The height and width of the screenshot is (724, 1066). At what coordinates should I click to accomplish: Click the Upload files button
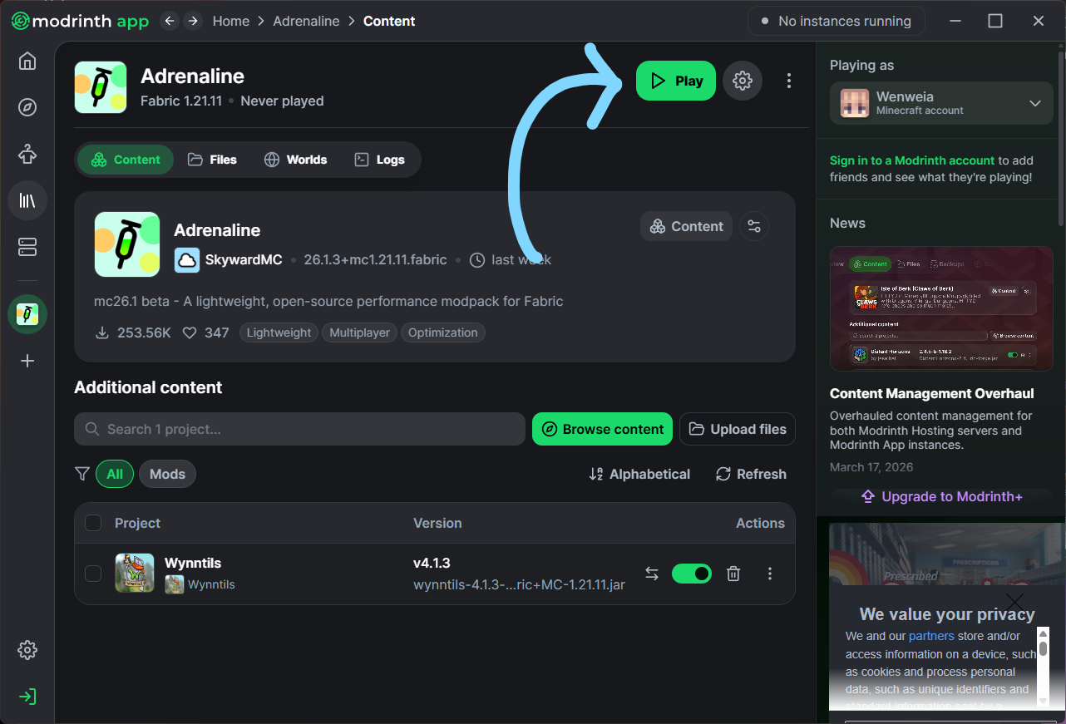point(738,429)
